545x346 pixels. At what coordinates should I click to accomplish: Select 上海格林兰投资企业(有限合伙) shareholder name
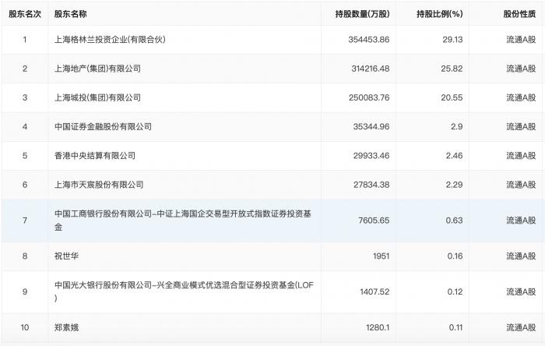click(x=110, y=40)
